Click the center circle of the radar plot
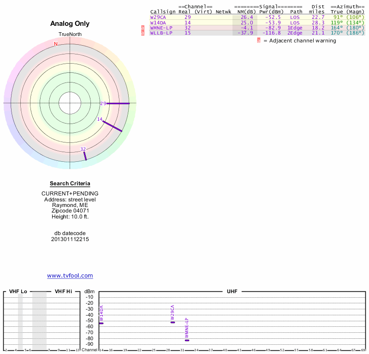The width and height of the screenshot is (369, 354). pyautogui.click(x=70, y=103)
